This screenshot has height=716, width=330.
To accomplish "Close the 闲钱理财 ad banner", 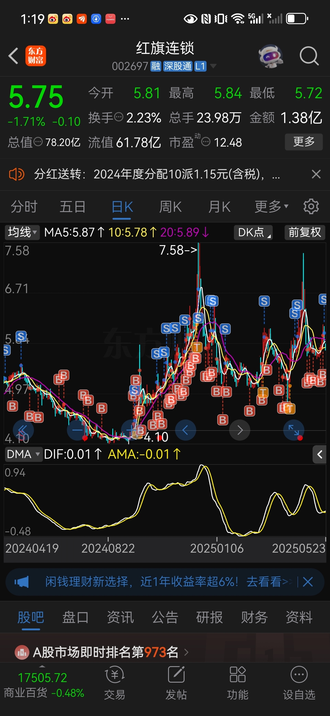I will (308, 582).
